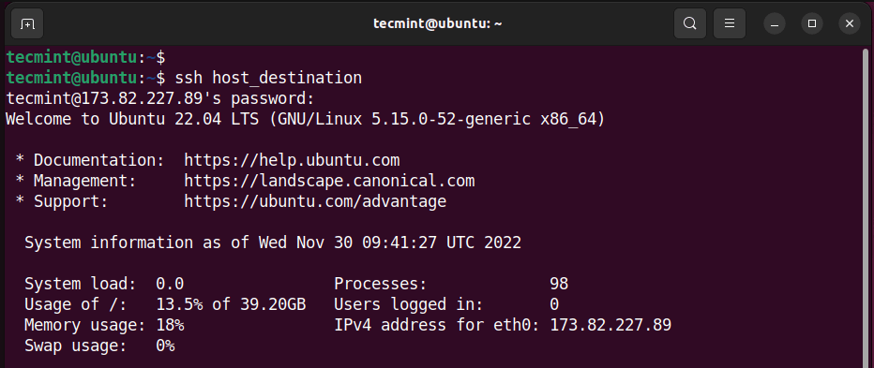Viewport: 874px width, 368px height.
Task: Click the password prompt line
Action: (x=160, y=98)
